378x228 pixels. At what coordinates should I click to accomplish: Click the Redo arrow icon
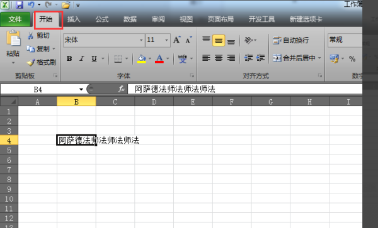click(49, 4)
